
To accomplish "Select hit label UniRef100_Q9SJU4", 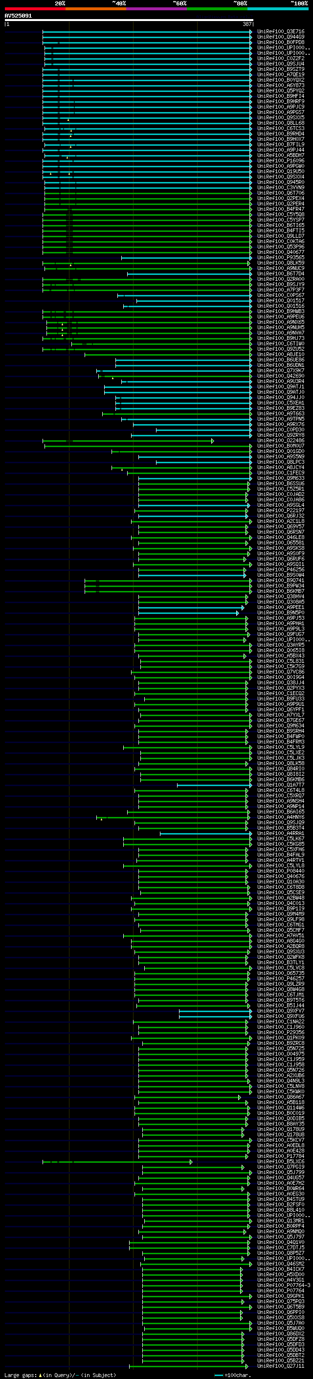I will coord(281,64).
